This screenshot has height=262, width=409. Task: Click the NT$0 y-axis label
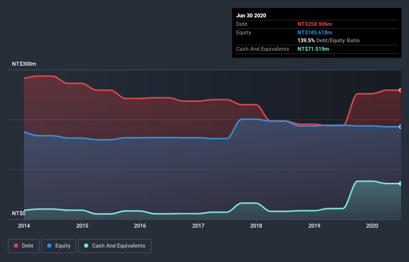coord(19,213)
